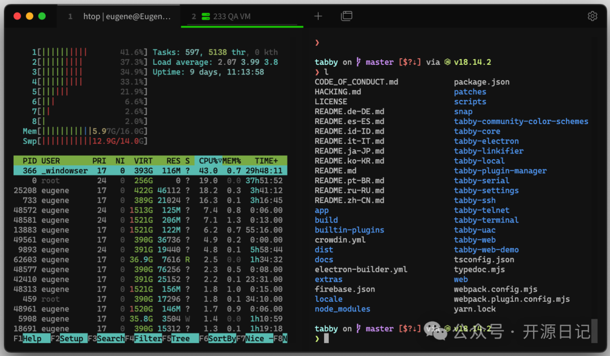The width and height of the screenshot is (610, 356).
Task: Click the PRI column header
Action: [99, 161]
